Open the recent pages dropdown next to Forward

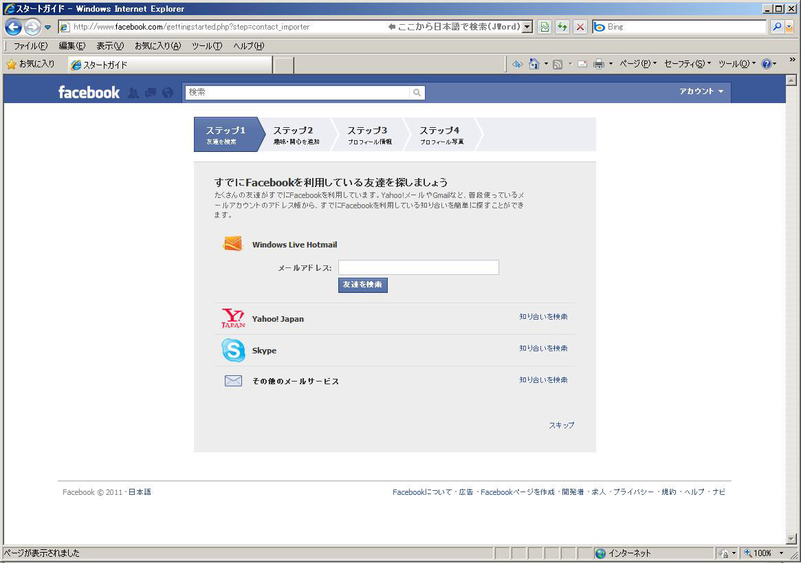[x=47, y=27]
